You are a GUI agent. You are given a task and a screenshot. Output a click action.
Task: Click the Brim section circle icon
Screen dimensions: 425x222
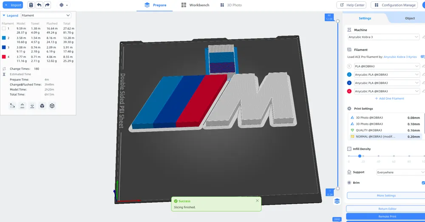point(349,182)
